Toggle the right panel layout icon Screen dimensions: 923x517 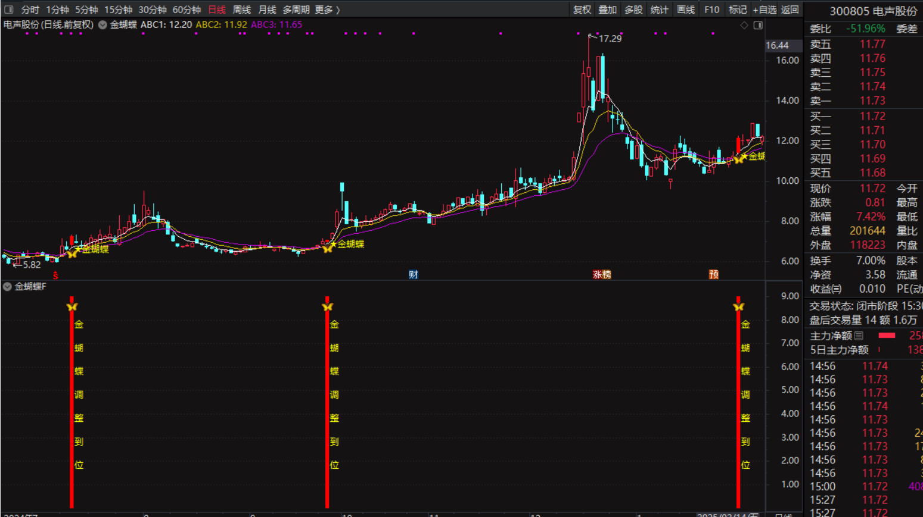click(758, 25)
